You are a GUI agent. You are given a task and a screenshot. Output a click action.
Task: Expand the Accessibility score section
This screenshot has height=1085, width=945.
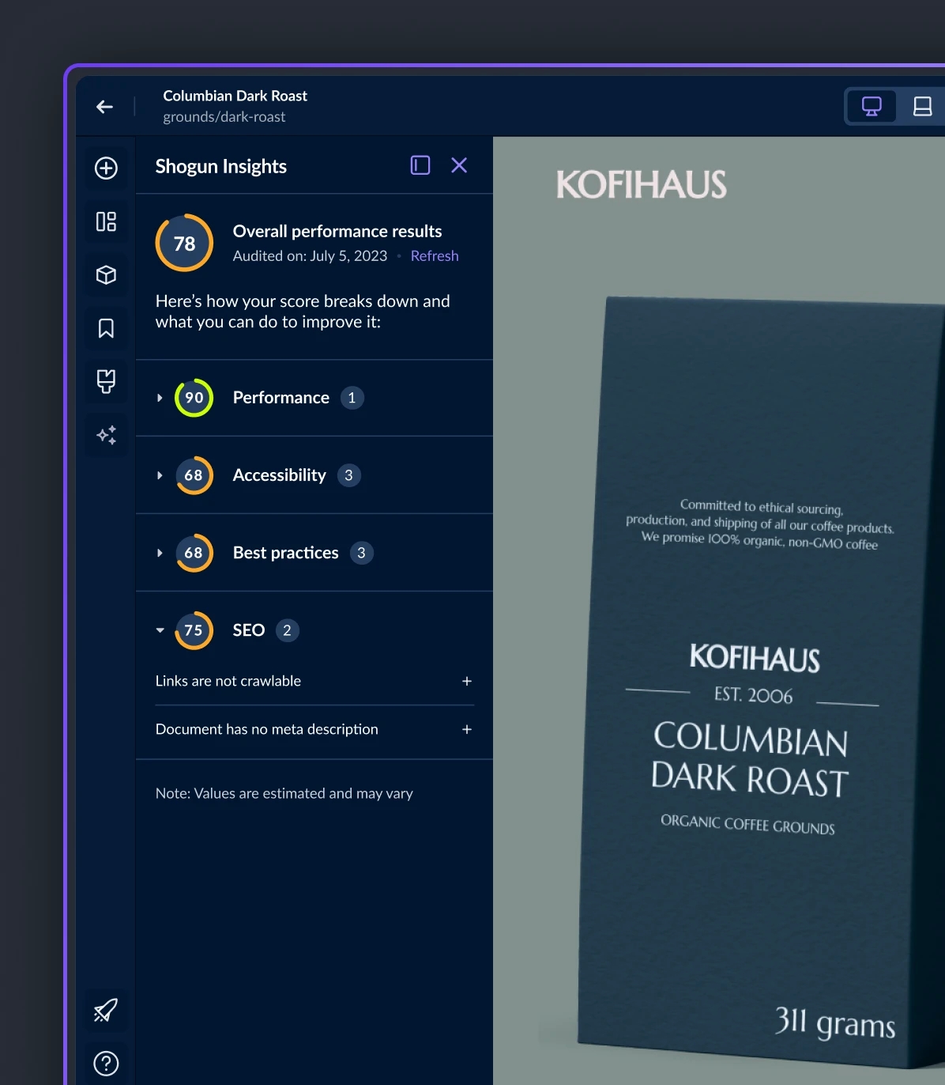click(x=160, y=475)
